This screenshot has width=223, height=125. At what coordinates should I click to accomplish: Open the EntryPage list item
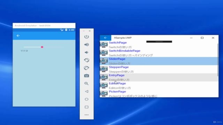[x=159, y=77]
